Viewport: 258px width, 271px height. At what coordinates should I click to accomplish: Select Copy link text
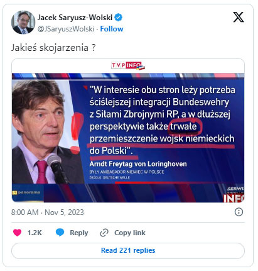coord(130,233)
